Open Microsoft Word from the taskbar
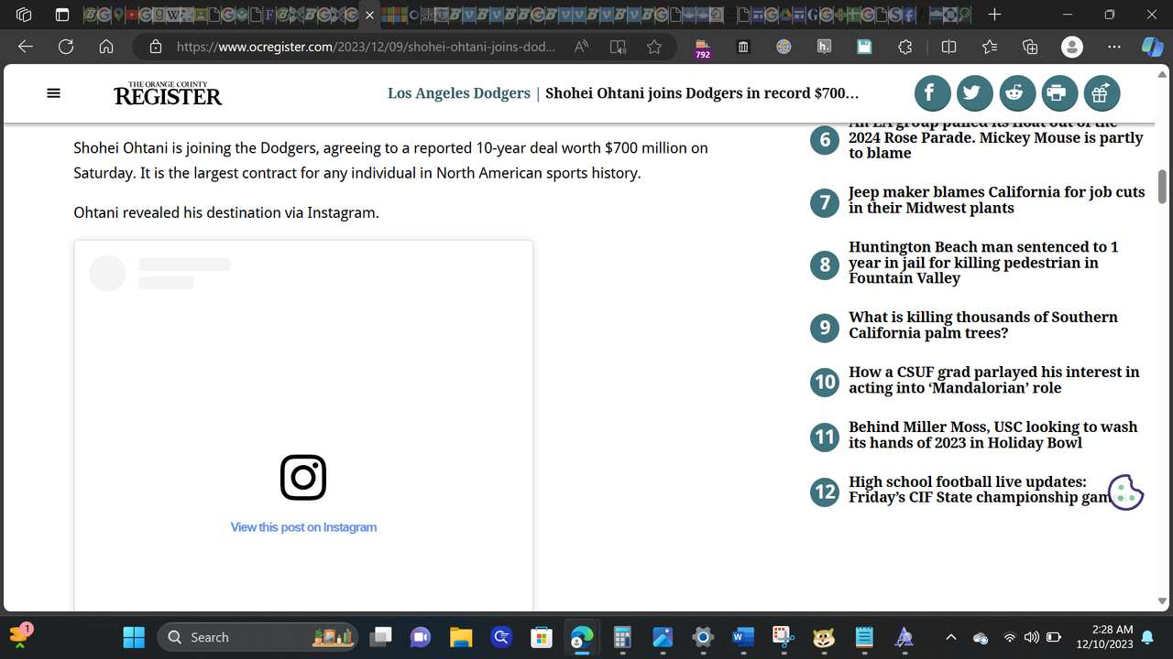This screenshot has width=1173, height=659. pos(742,637)
